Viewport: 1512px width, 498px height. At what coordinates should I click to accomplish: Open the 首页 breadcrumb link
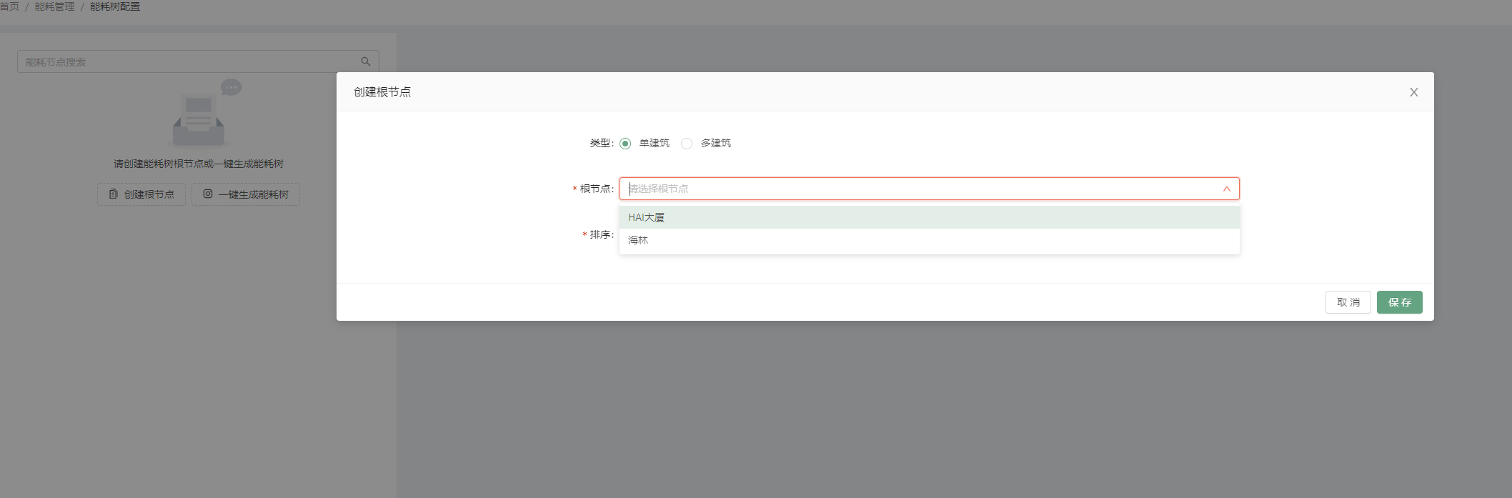pyautogui.click(x=9, y=6)
